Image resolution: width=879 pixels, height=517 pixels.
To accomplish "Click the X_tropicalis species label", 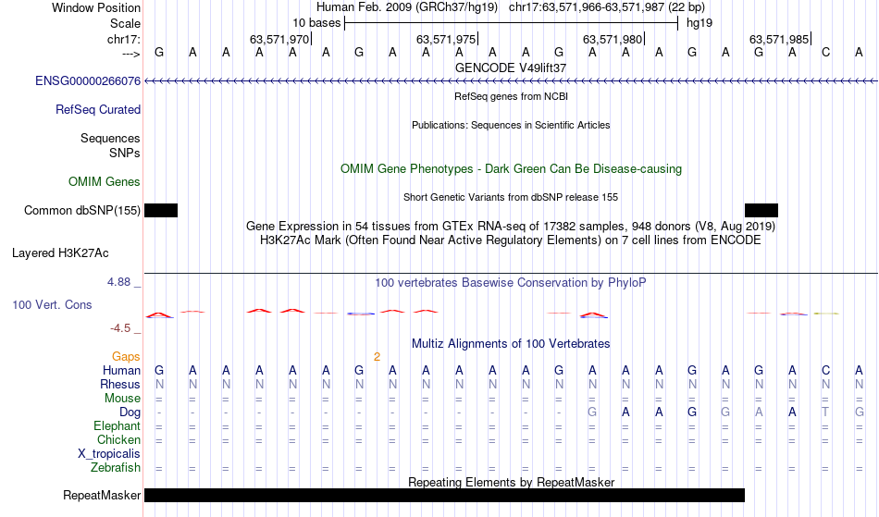I will point(109,454).
